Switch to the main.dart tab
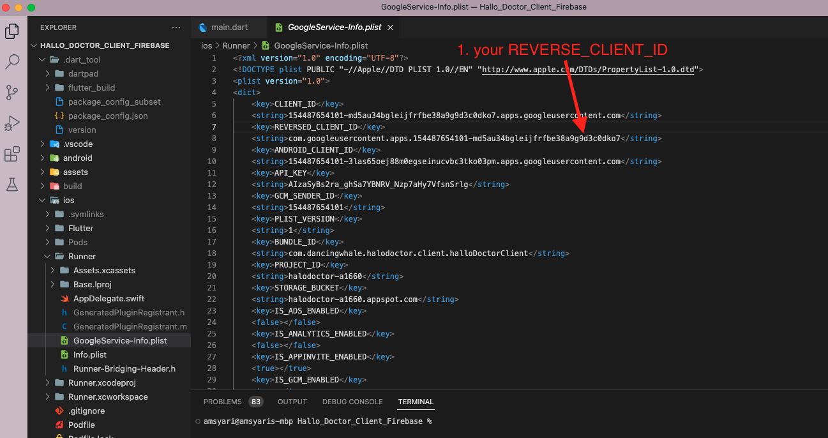Viewport: 828px width, 438px height. click(229, 27)
